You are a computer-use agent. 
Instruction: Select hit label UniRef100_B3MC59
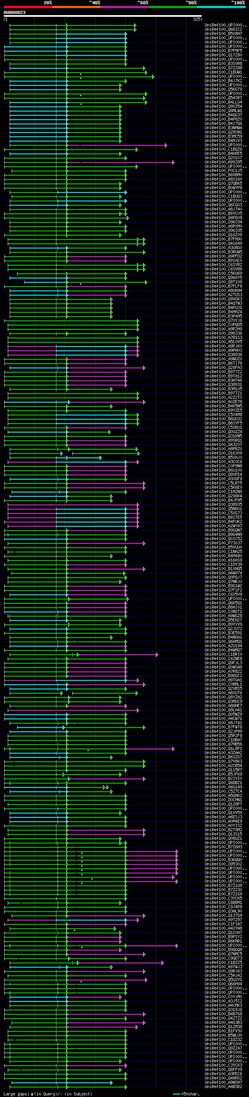click(x=223, y=136)
